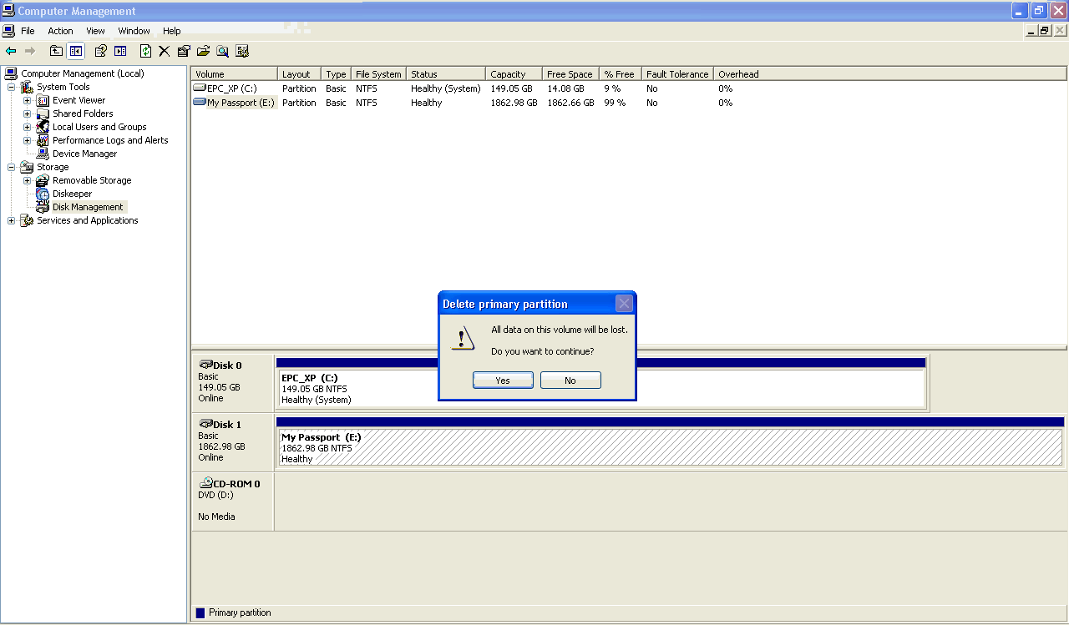
Task: Click Yes to confirm partition deletion
Action: [503, 380]
